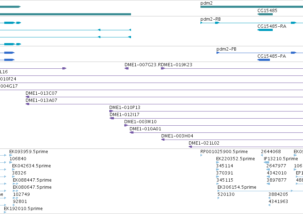Click the DME1-021L02 end arrow
This screenshot has width=303, height=214.
pyautogui.click(x=190, y=147)
